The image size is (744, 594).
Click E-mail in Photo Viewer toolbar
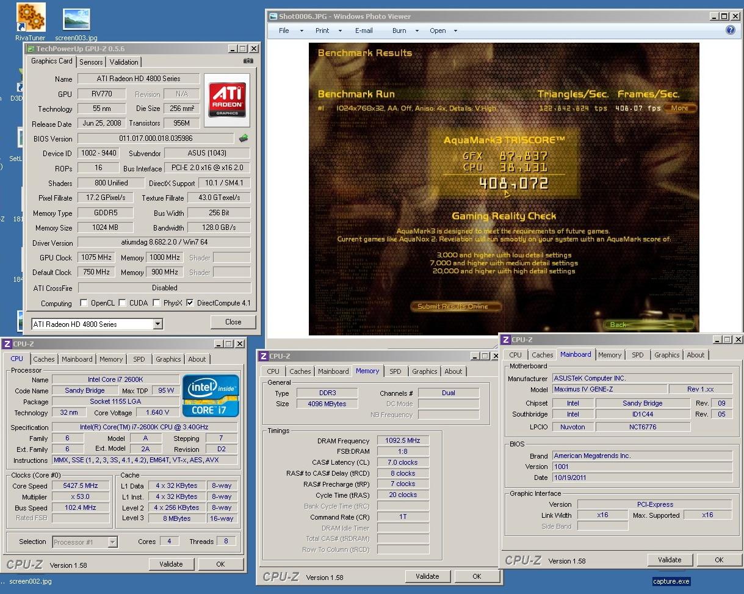364,30
